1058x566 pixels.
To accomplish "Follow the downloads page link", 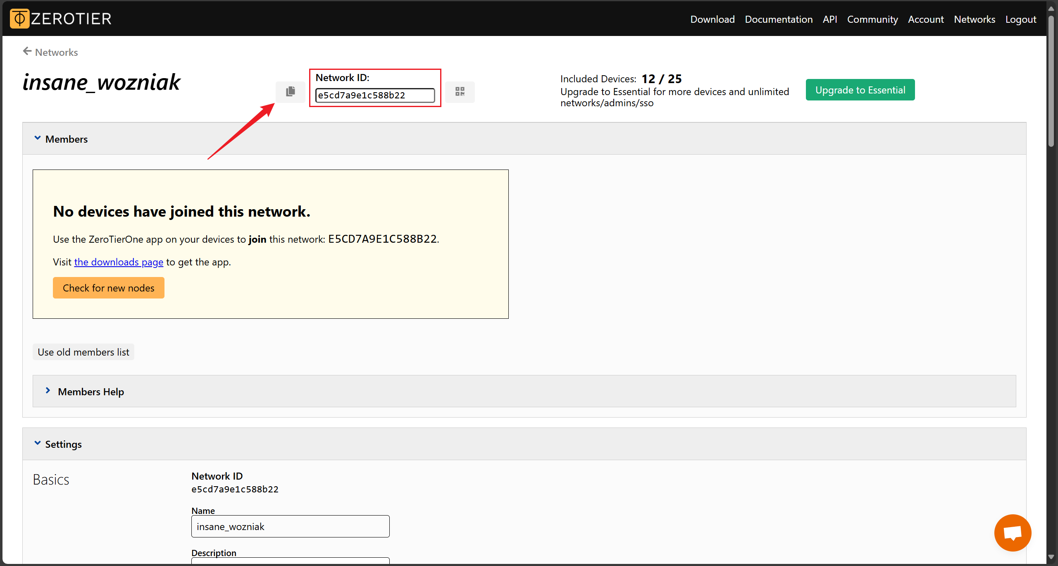I will point(119,262).
